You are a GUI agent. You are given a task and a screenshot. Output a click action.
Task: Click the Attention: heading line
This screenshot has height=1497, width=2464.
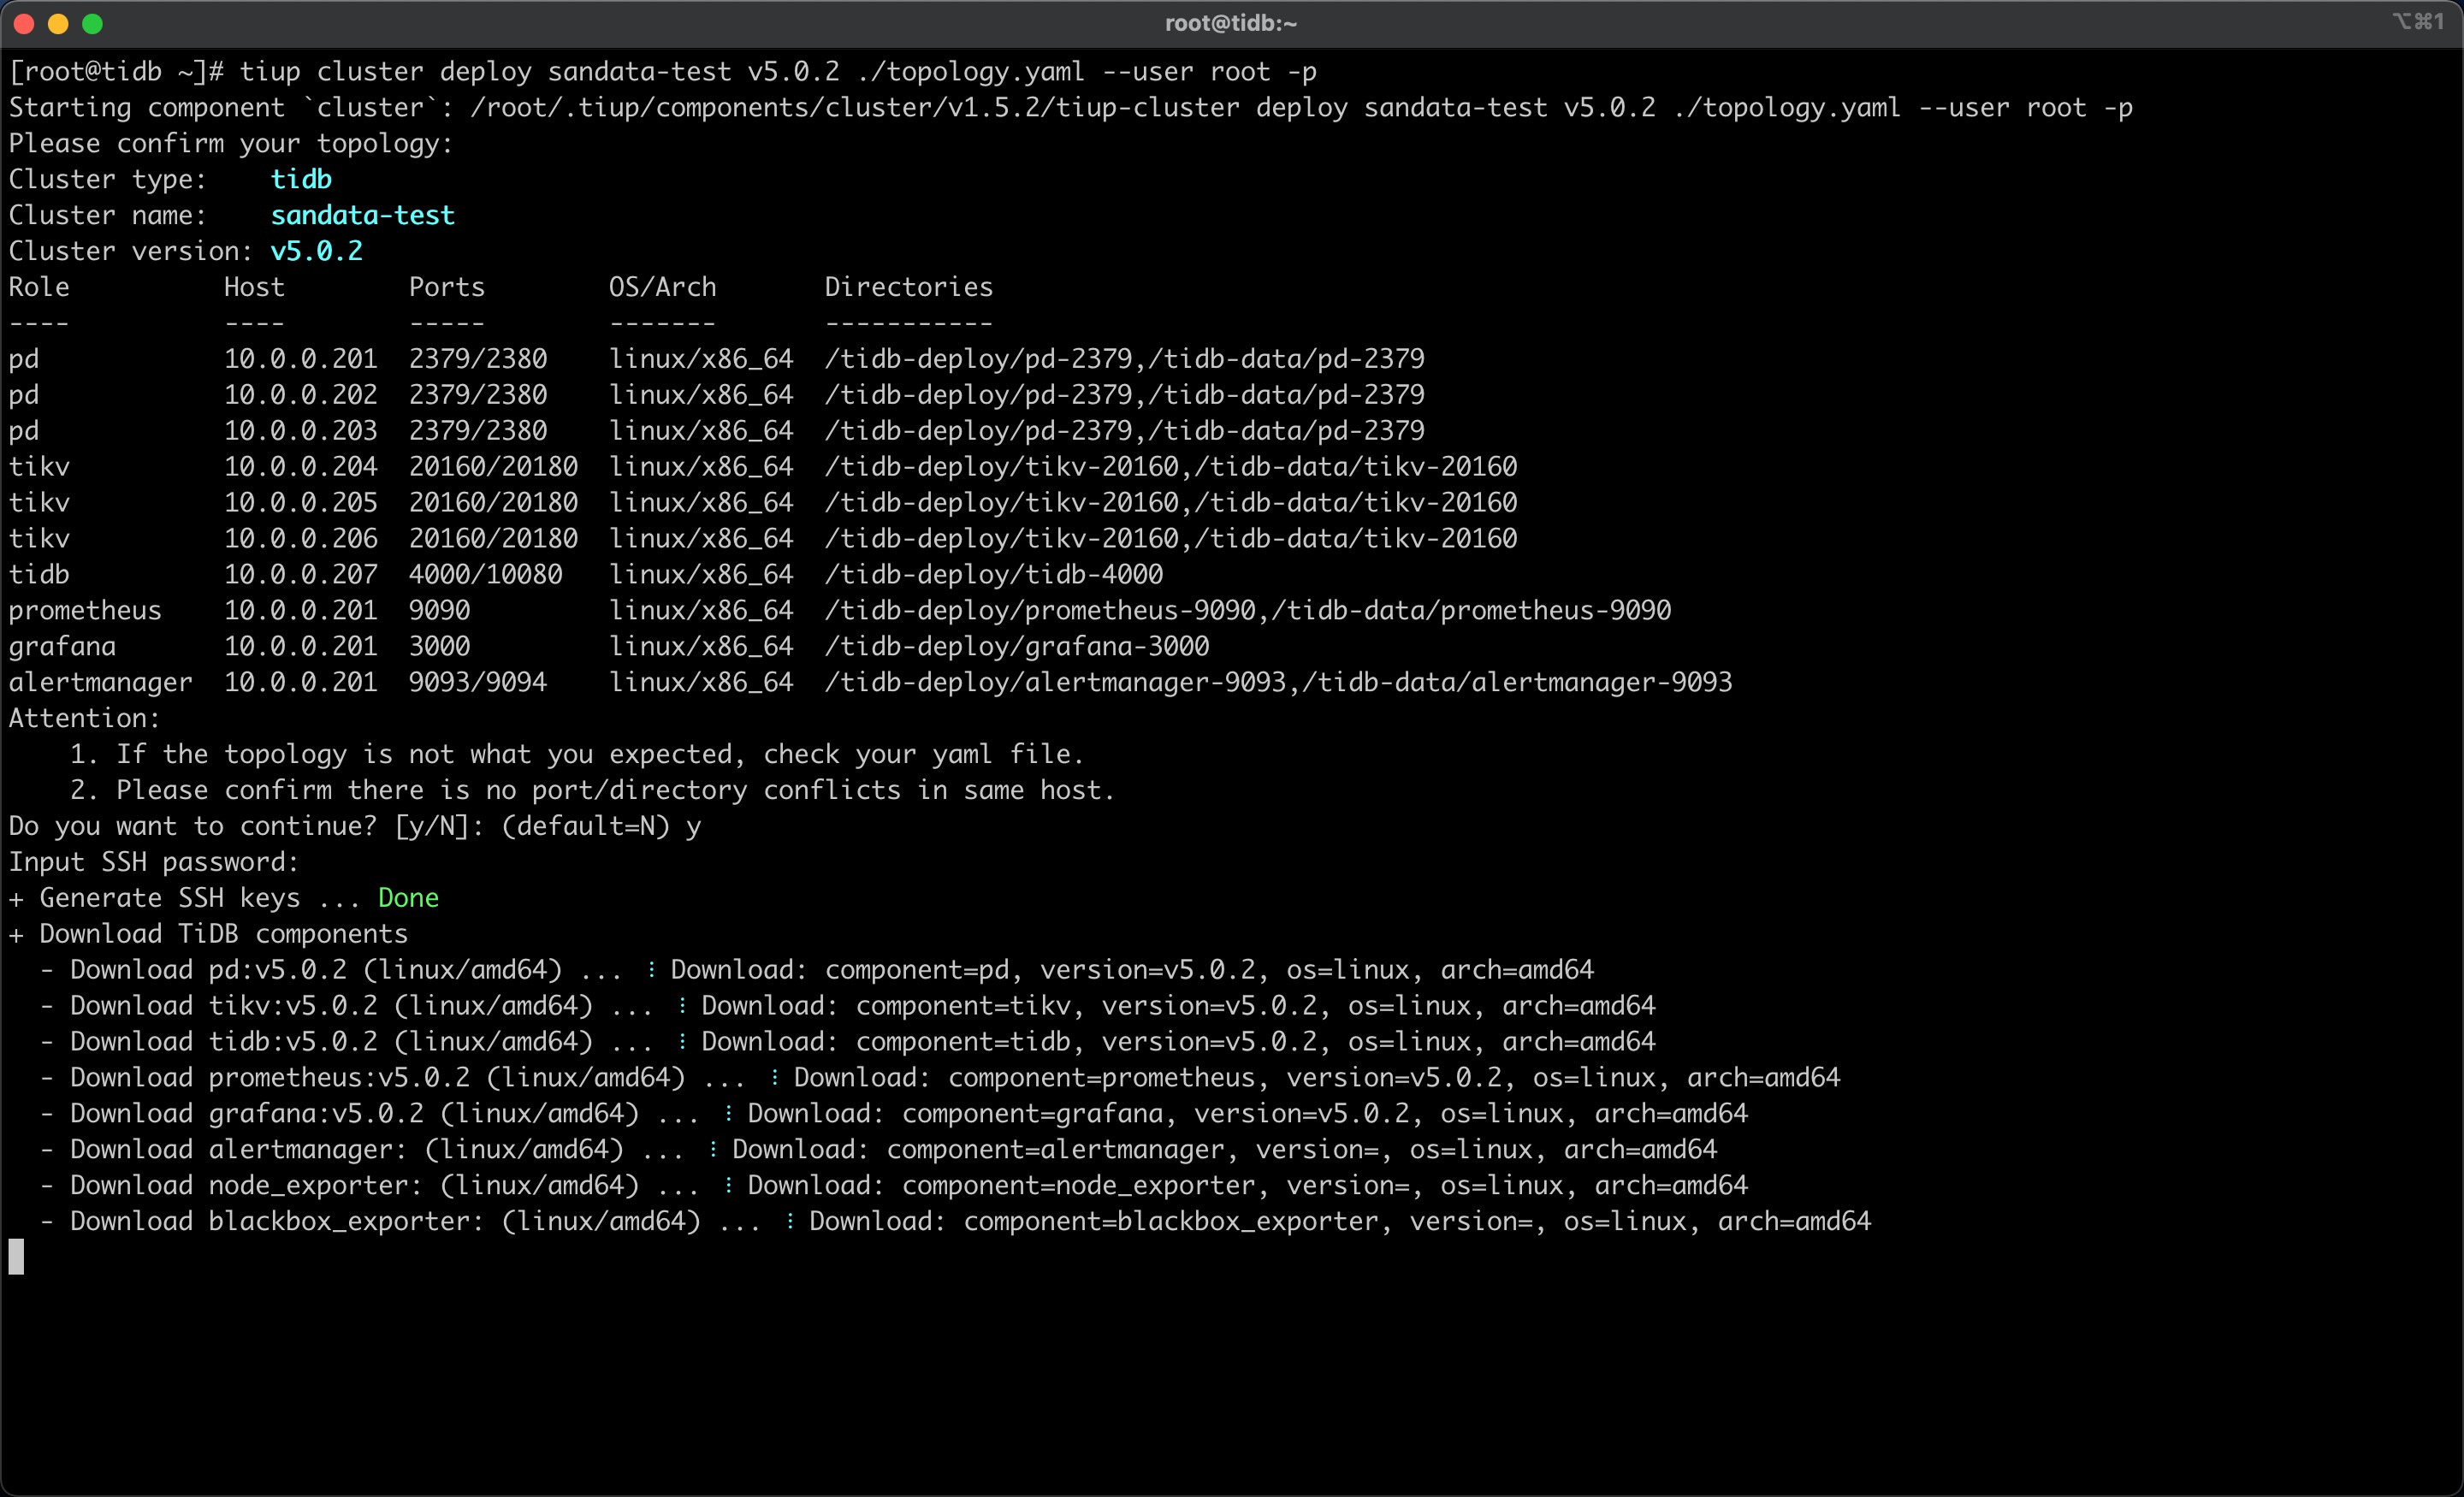click(x=85, y=719)
